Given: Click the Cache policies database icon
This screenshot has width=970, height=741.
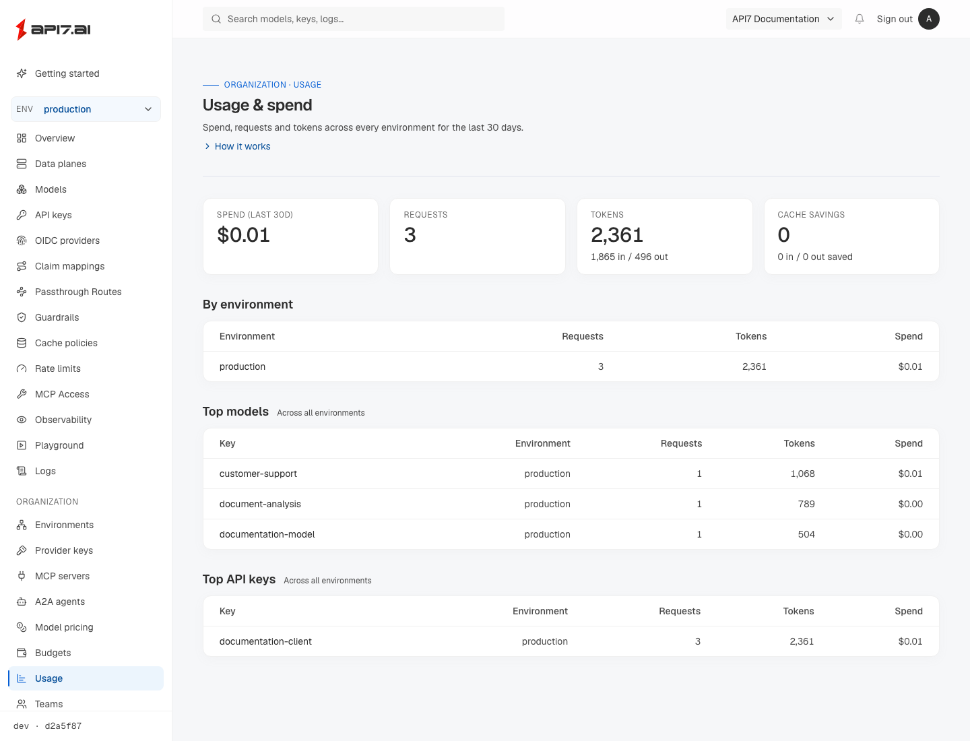Looking at the screenshot, I should [22, 343].
